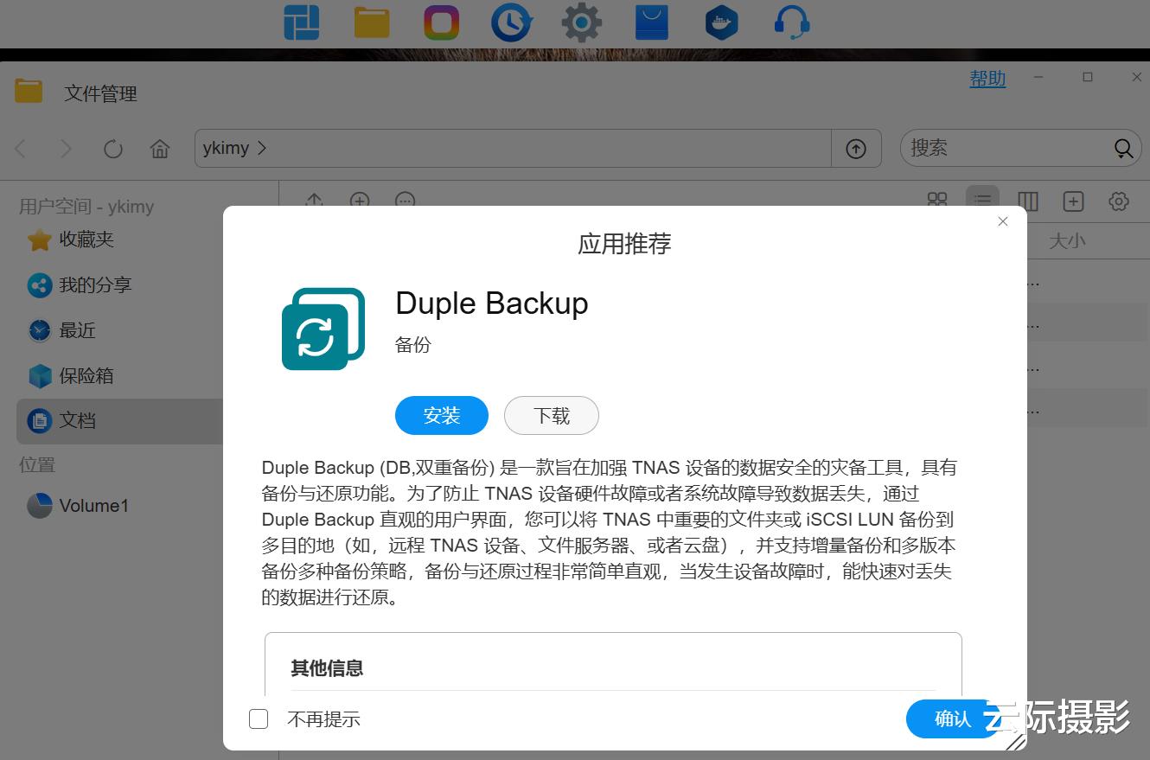This screenshot has width=1150, height=760.
Task: Click the magnifier search icon
Action: [1123, 149]
